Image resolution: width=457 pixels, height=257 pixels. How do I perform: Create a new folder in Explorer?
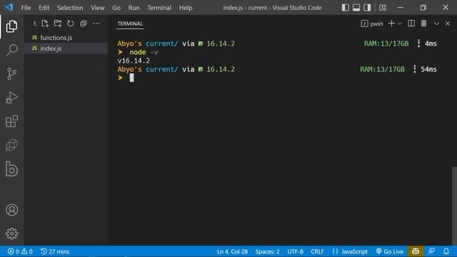58,24
